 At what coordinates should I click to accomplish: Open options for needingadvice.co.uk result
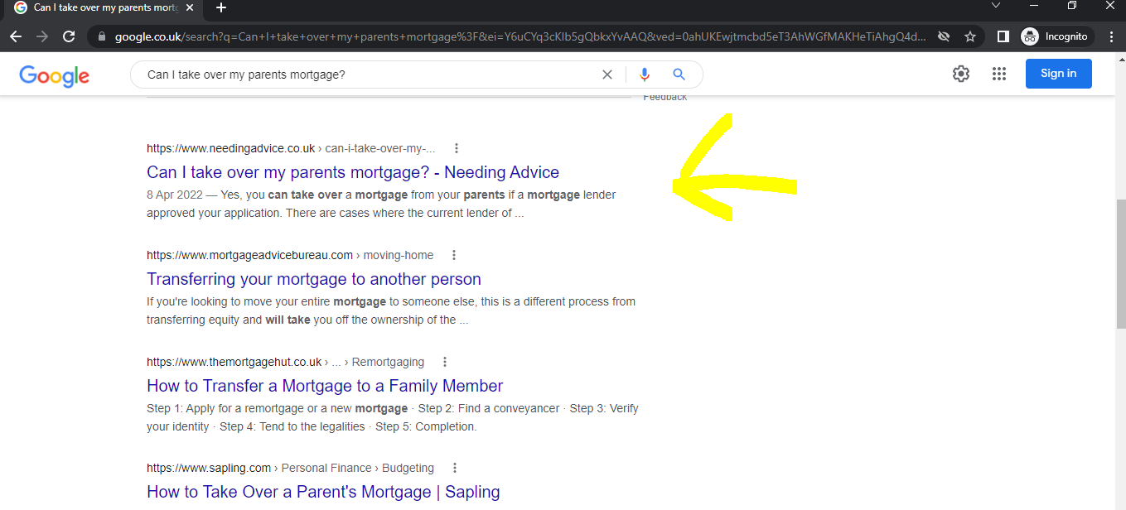tap(456, 148)
